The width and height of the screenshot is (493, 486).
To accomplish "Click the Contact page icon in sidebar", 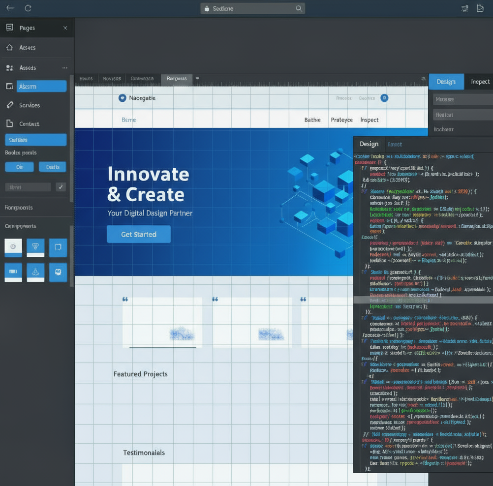I will point(9,123).
